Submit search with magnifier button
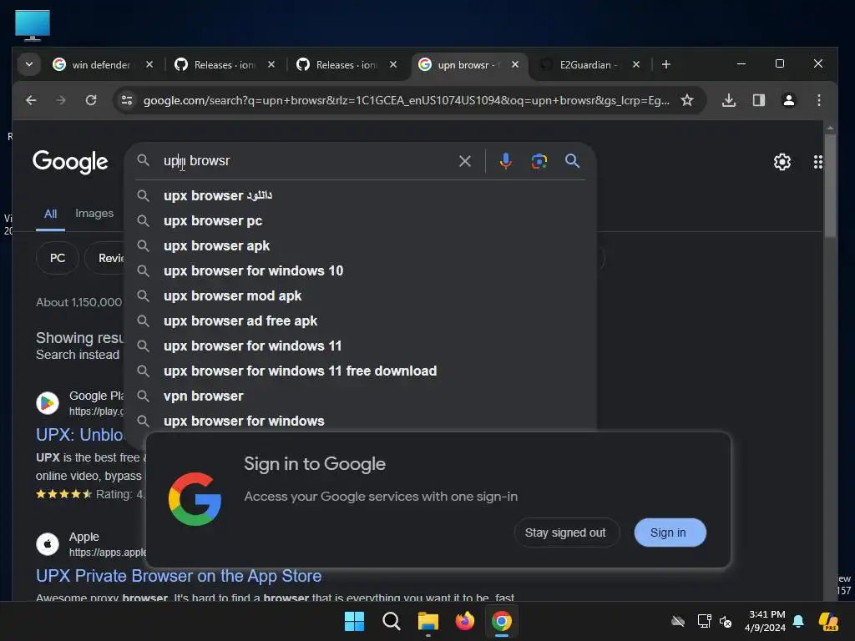 [572, 161]
